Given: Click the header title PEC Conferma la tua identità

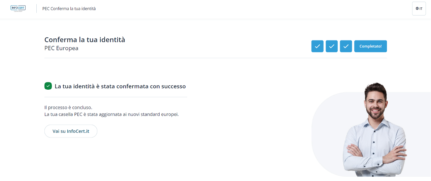Looking at the screenshot, I should click(x=69, y=8).
